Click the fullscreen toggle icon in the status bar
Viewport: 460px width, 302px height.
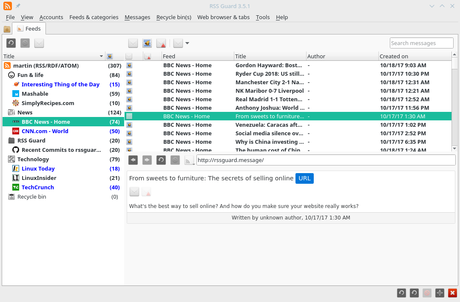pyautogui.click(x=440, y=293)
